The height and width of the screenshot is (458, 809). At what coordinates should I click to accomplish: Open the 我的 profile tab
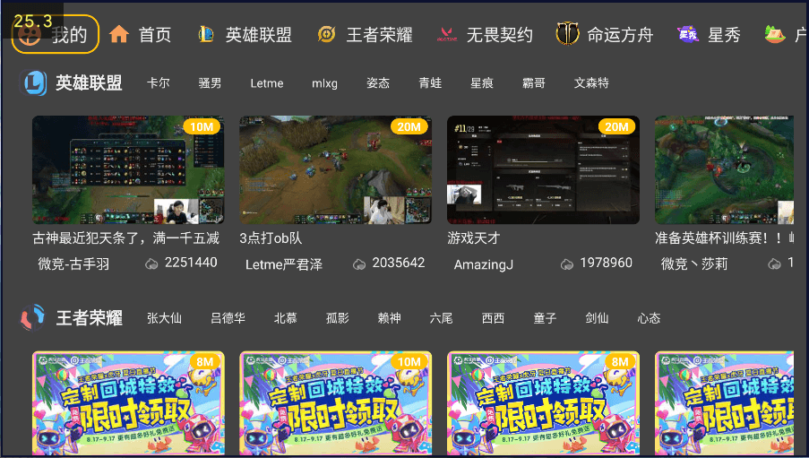click(x=56, y=34)
